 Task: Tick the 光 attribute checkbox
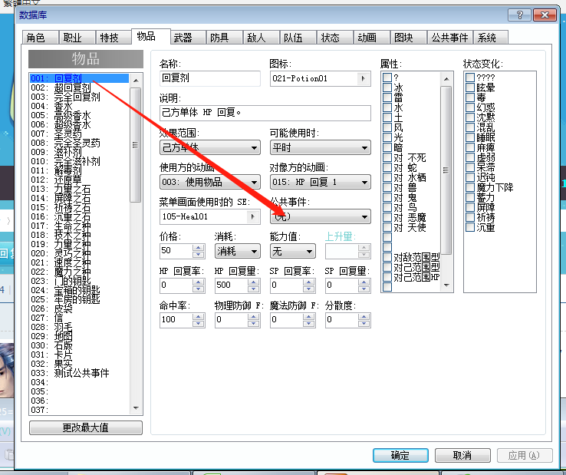pos(387,137)
